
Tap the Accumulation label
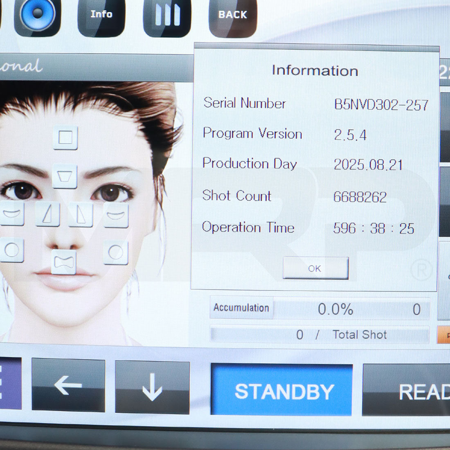pos(241,308)
